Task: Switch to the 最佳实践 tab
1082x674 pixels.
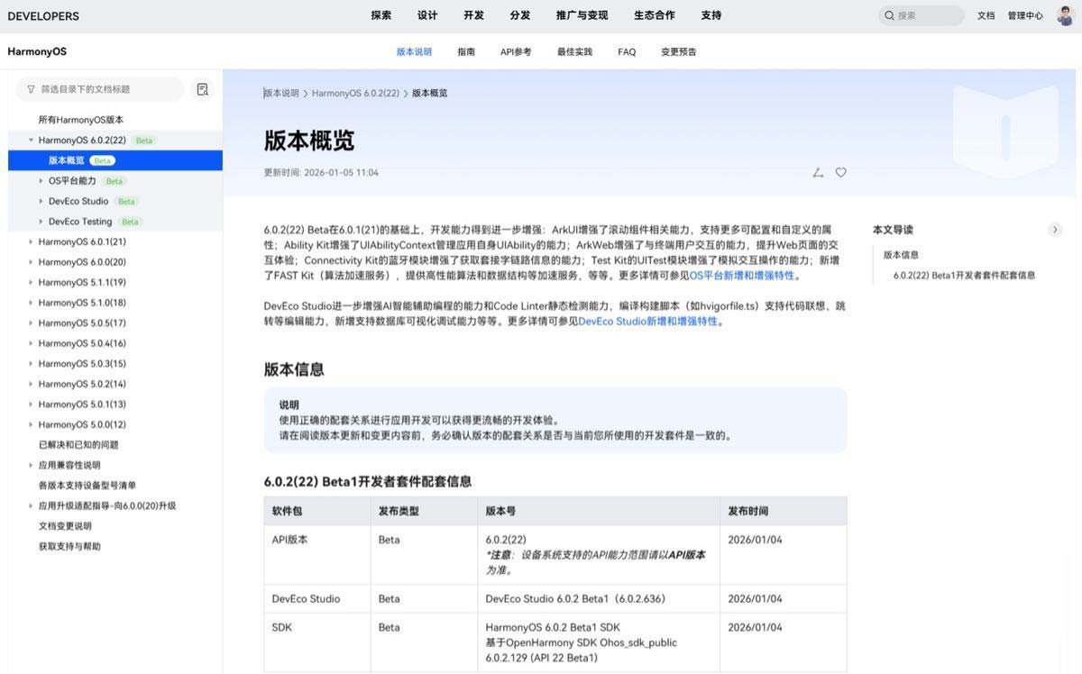Action: click(x=574, y=52)
